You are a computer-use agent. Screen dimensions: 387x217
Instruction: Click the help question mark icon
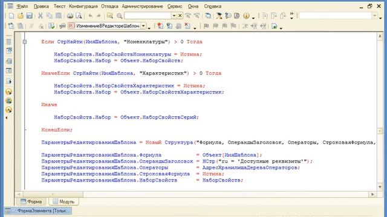pyautogui.click(x=228, y=16)
